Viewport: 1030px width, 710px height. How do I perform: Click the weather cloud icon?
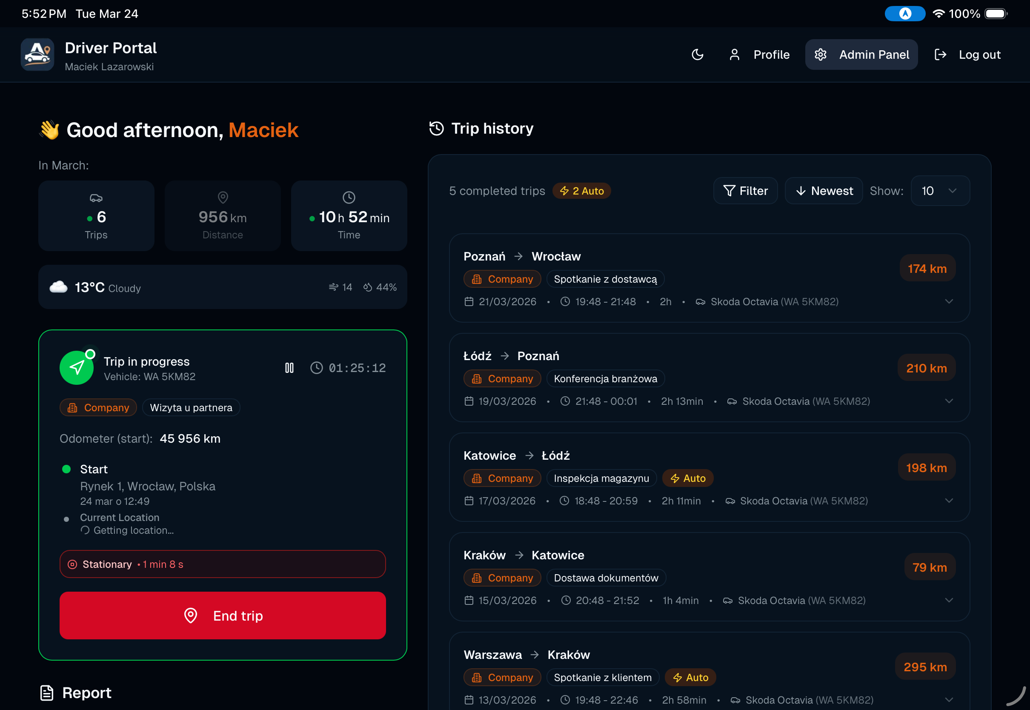(x=59, y=287)
